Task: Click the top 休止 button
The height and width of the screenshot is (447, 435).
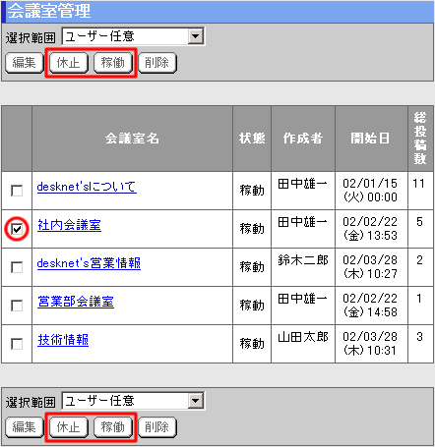Action: coord(69,63)
